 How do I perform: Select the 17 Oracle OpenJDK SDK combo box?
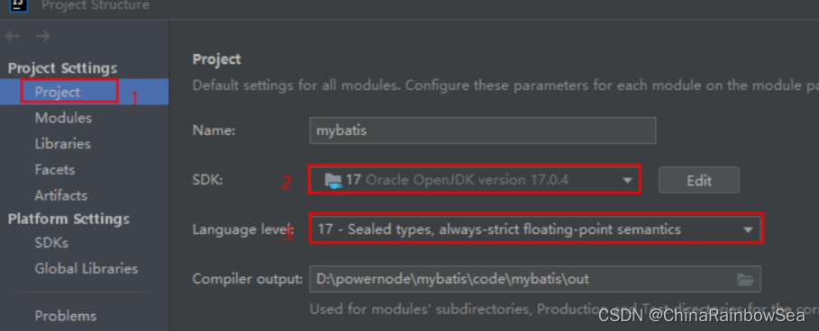point(474,180)
